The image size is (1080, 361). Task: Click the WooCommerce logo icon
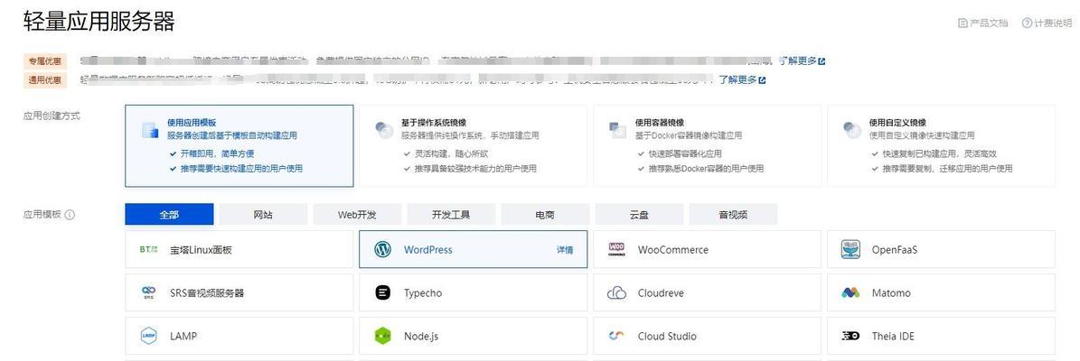point(616,250)
